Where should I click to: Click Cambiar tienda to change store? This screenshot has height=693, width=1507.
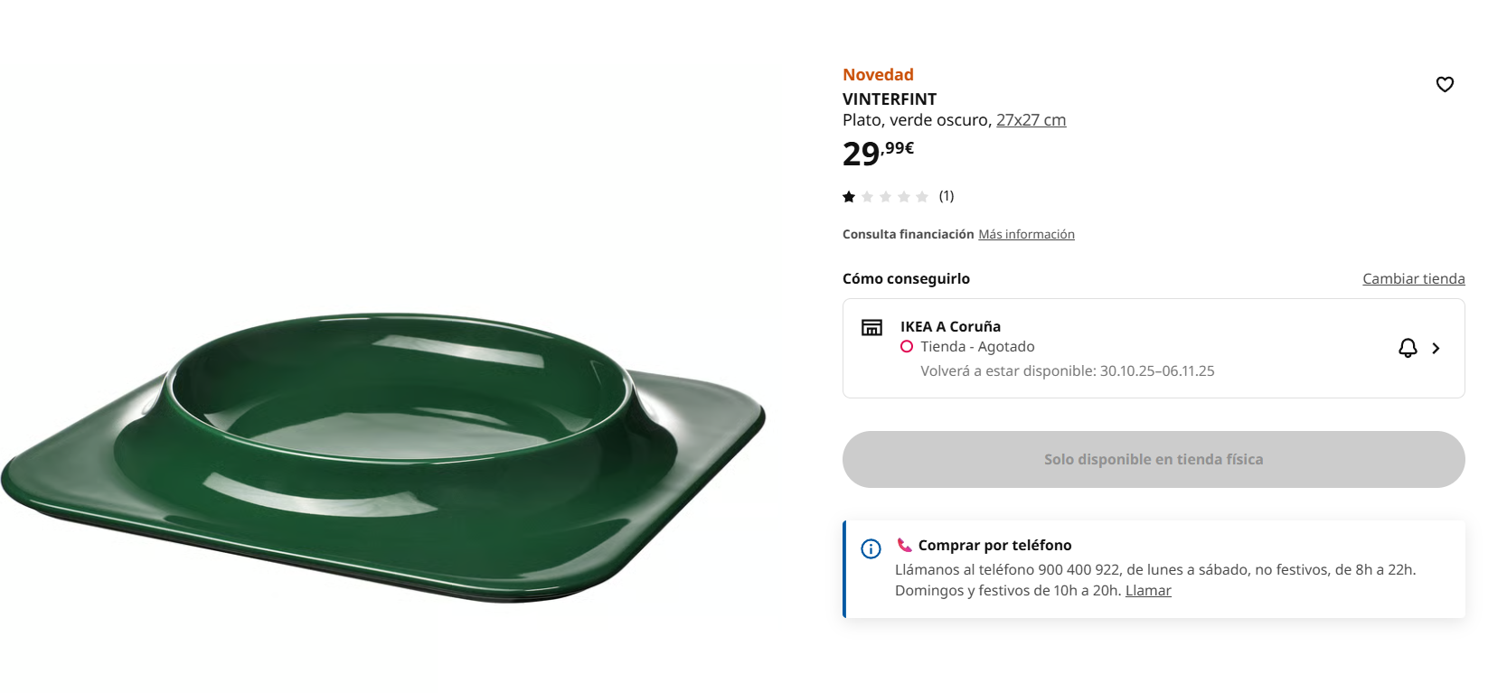pos(1413,278)
